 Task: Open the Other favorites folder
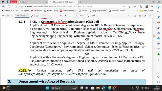147,11
